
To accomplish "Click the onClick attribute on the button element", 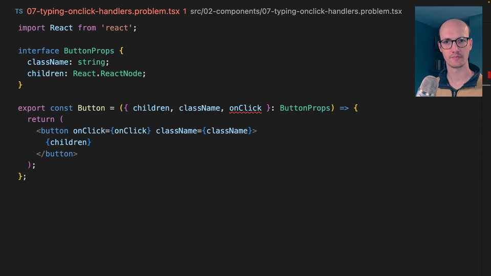I will 89,131.
